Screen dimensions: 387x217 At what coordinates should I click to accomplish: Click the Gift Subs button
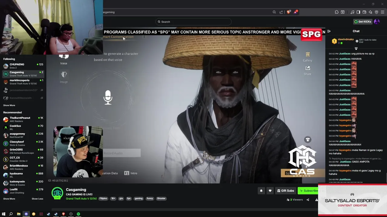pyautogui.click(x=285, y=190)
